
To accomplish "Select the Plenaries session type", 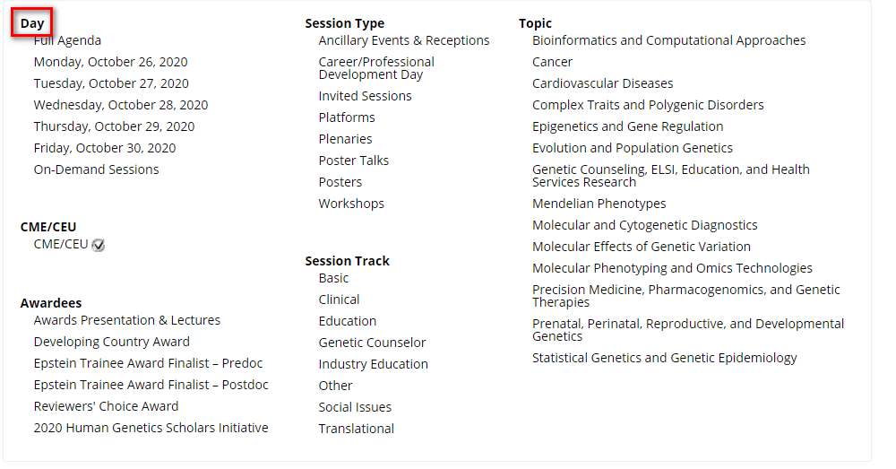I will point(345,139).
